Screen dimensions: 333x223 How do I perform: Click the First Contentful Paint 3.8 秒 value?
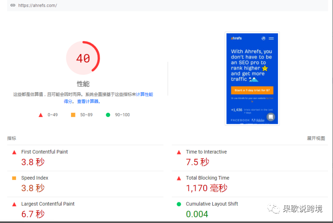33,162
